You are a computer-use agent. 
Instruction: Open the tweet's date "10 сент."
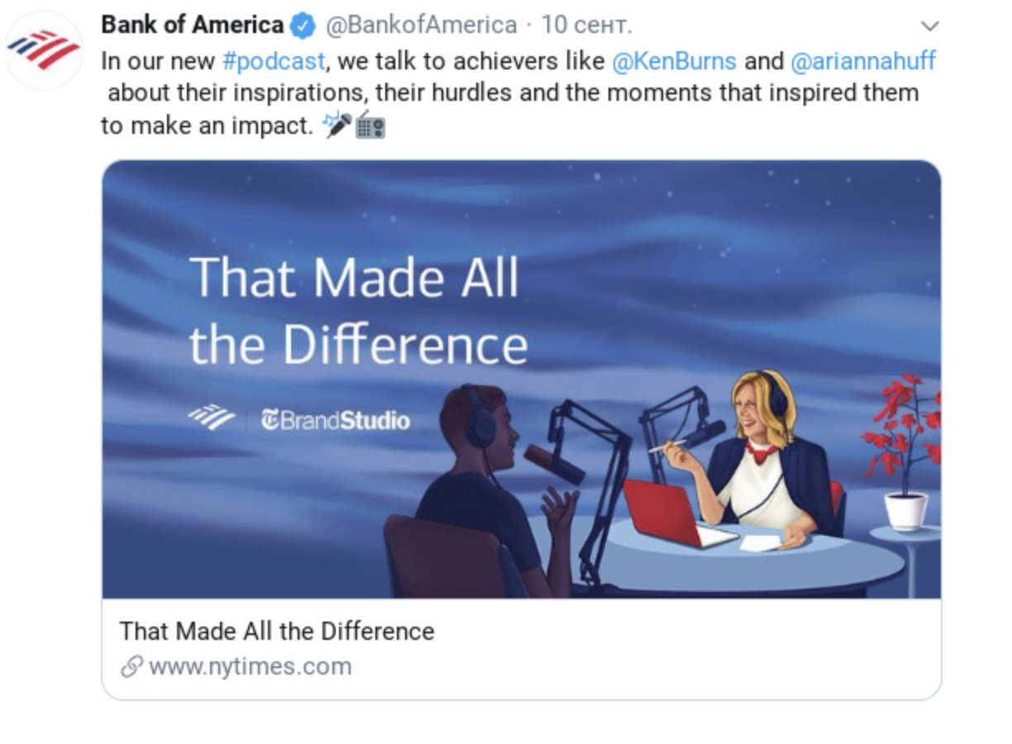tap(586, 26)
